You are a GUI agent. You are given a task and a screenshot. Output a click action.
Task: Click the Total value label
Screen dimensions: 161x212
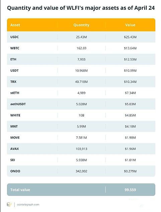pyautogui.click(x=20, y=190)
